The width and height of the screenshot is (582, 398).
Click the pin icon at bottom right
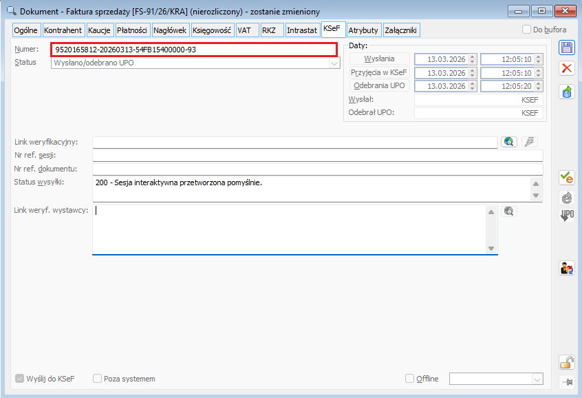567,382
